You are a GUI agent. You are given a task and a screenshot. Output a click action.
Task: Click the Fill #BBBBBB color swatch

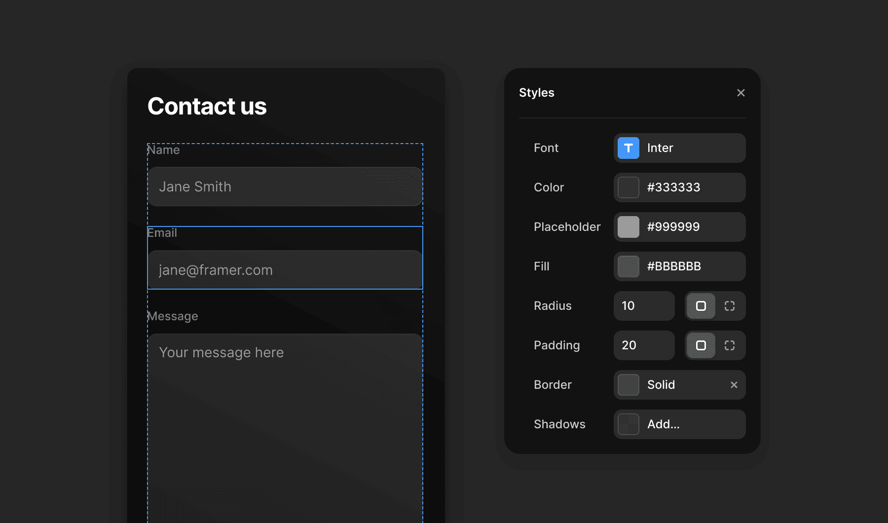pos(628,266)
